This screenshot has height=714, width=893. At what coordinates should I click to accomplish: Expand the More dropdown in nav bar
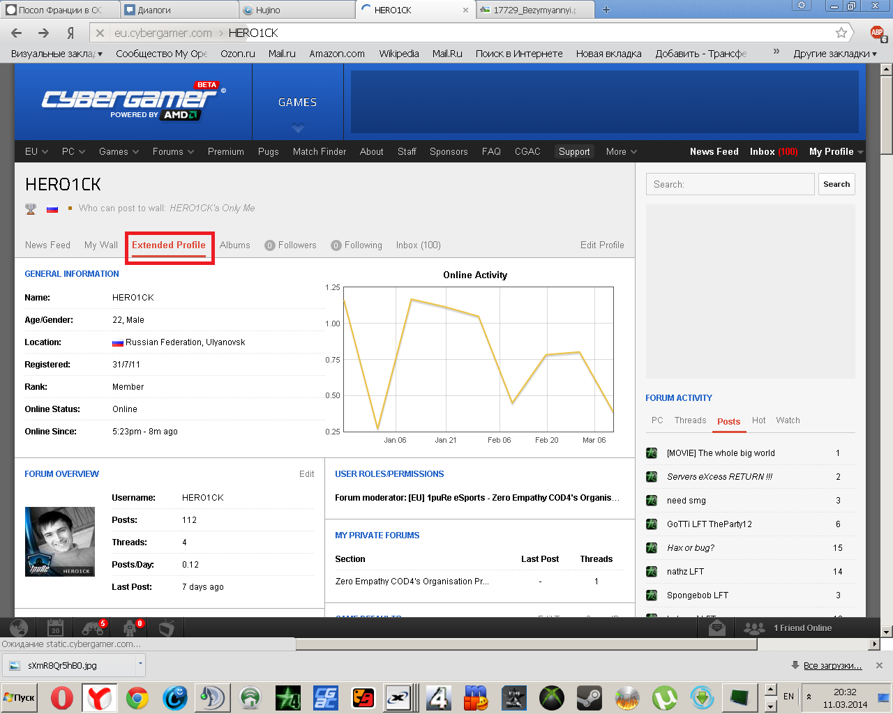(622, 152)
